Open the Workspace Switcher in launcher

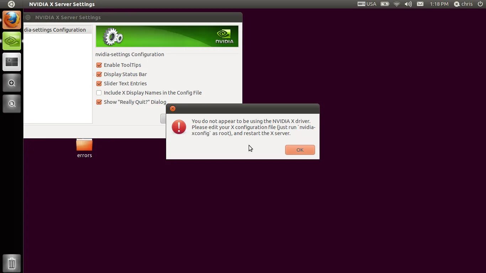click(12, 62)
